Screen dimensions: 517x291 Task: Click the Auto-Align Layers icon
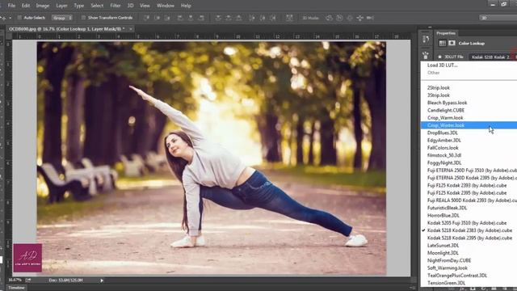pos(289,18)
